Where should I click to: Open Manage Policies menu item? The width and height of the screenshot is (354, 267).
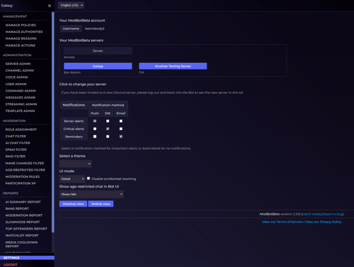(x=20, y=25)
